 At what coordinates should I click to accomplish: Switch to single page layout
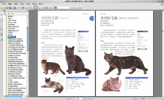pos(129,99)
